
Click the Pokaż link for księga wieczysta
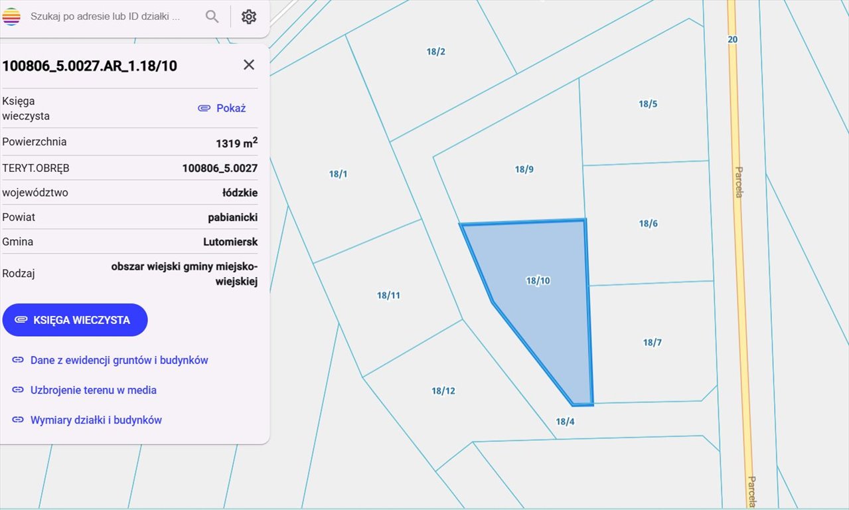[222, 108]
